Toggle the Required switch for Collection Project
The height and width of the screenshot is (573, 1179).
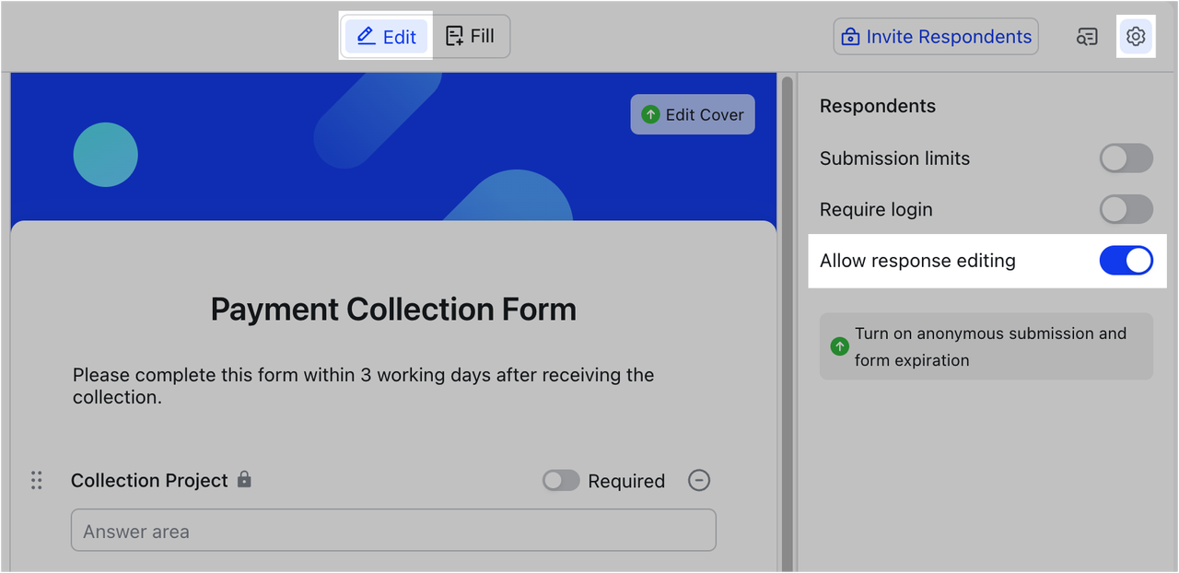pyautogui.click(x=561, y=480)
